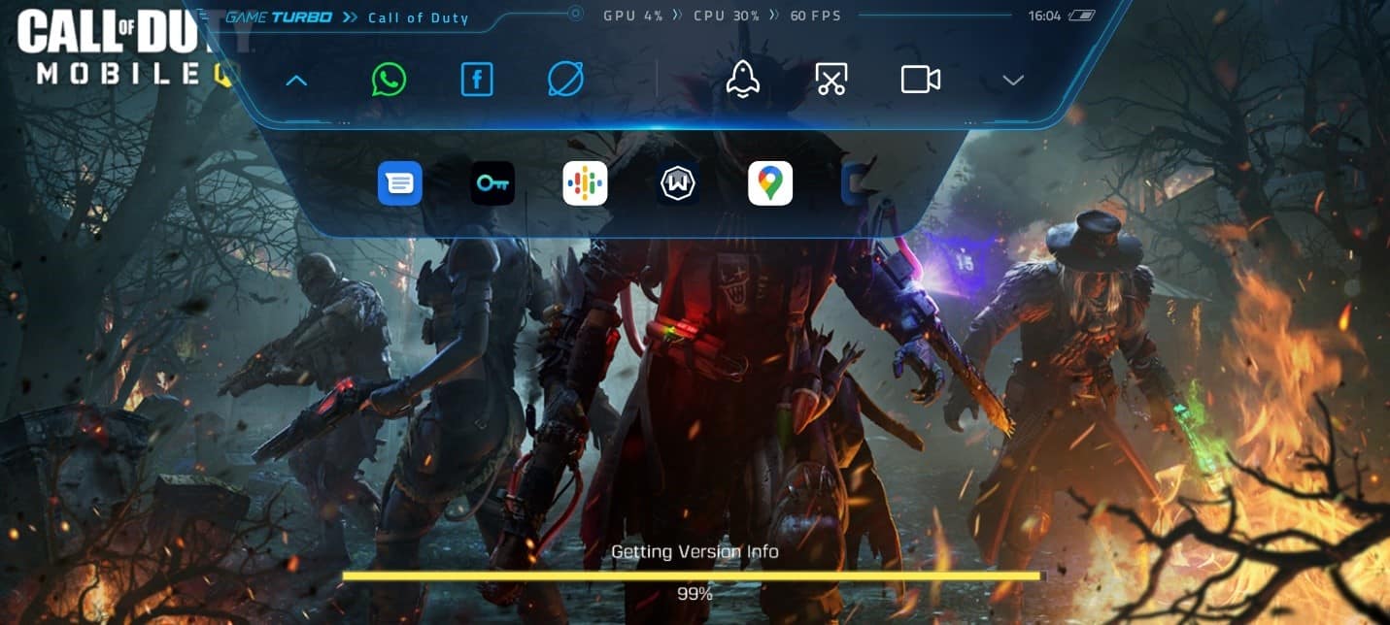1390x625 pixels.
Task: Click the GAME TURBO label
Action: click(279, 17)
